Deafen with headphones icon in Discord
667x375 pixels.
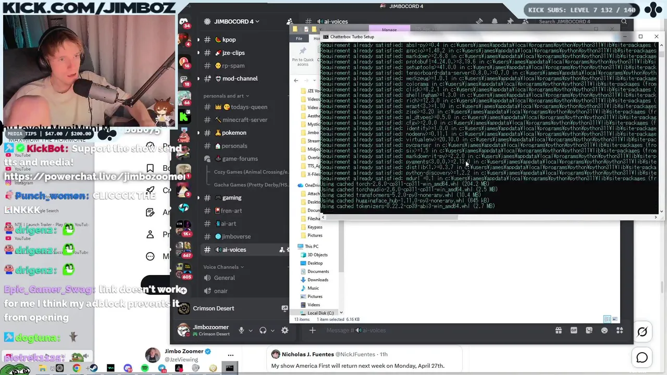pyautogui.click(x=263, y=330)
